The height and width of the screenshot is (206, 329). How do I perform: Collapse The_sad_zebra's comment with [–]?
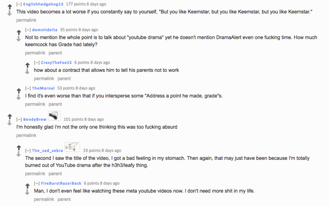pyautogui.click(x=28, y=151)
